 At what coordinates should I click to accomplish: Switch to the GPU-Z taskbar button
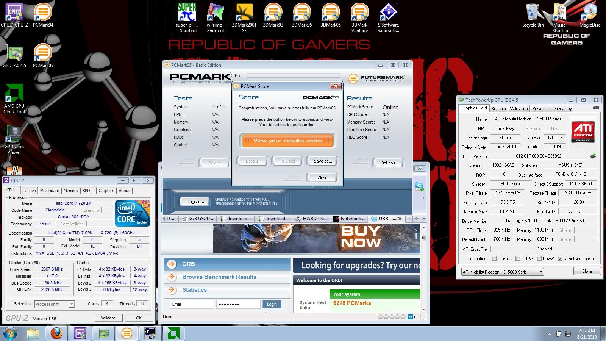[103, 333]
